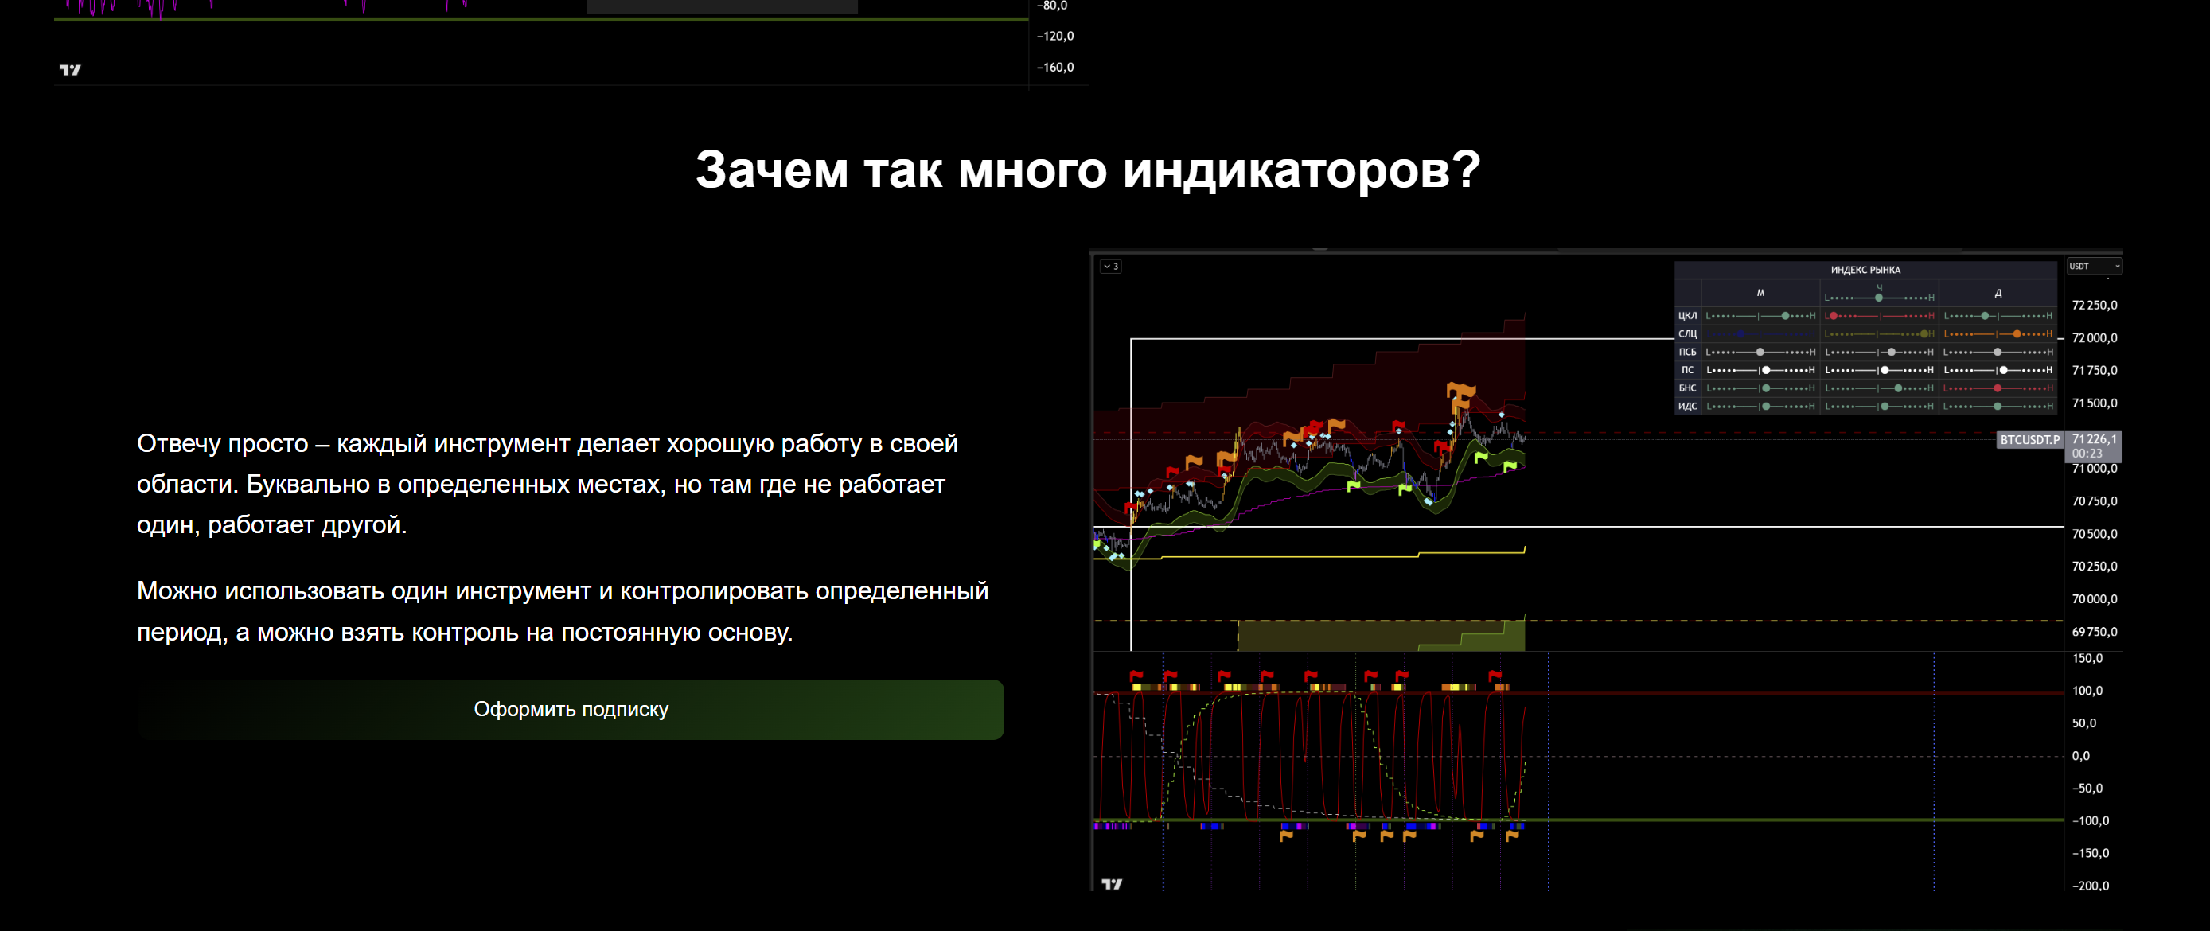Screen dimensions: 2210x931
Task: Click the 72 000,0 price axis label
Action: (2094, 338)
